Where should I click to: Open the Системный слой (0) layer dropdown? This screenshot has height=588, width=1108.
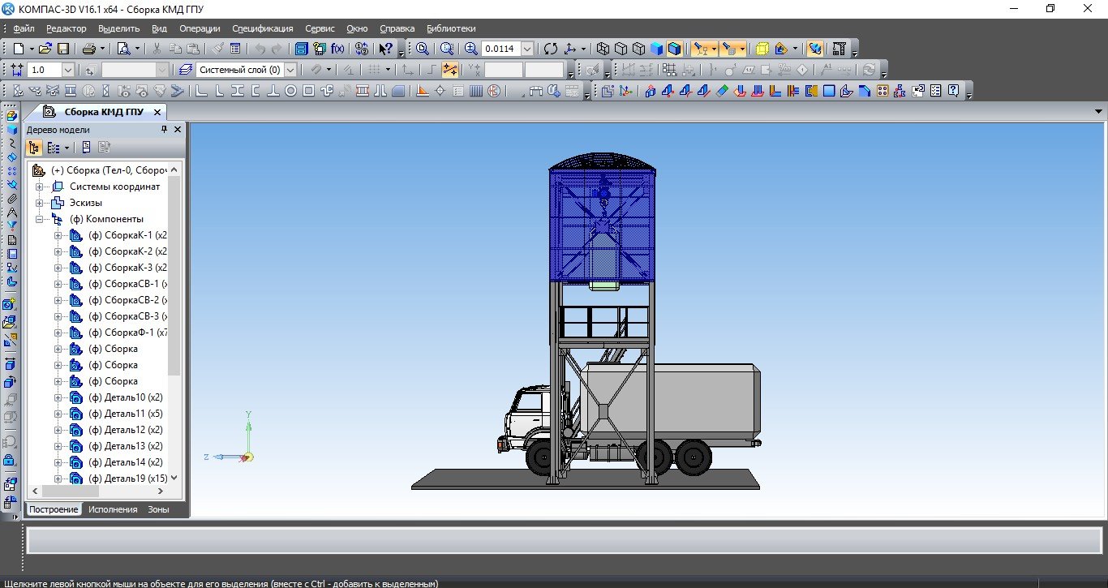290,70
